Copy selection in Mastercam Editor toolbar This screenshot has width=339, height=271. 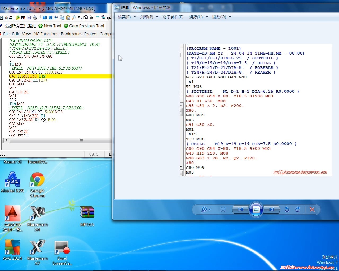(62, 17)
